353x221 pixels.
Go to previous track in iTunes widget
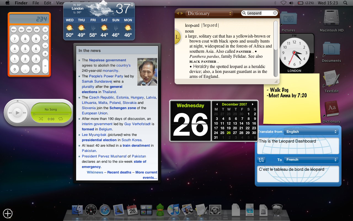pos(10,113)
